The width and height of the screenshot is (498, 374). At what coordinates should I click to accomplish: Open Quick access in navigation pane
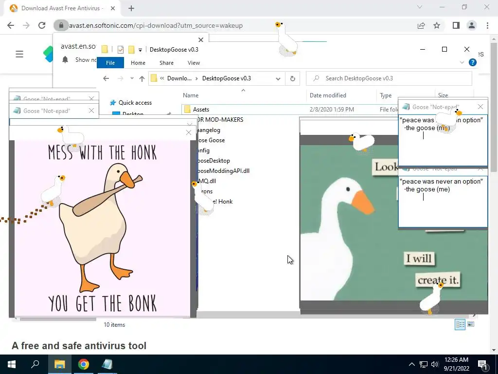tap(135, 103)
